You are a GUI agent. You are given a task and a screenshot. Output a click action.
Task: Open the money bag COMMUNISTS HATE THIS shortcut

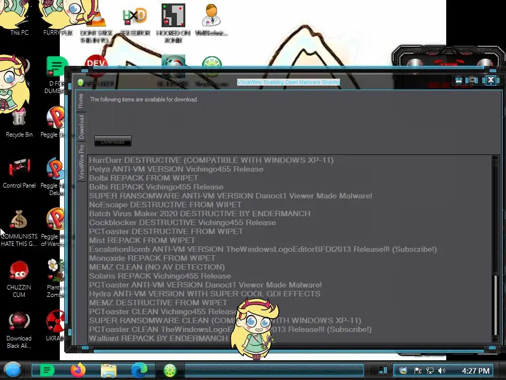(x=19, y=229)
